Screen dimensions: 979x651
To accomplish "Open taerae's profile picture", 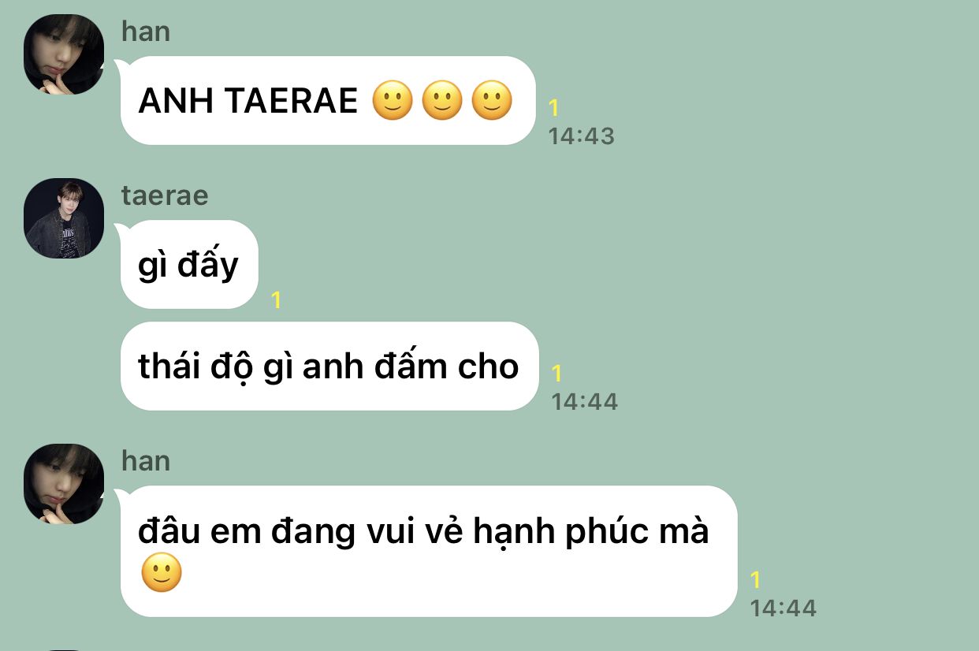I will 64,218.
